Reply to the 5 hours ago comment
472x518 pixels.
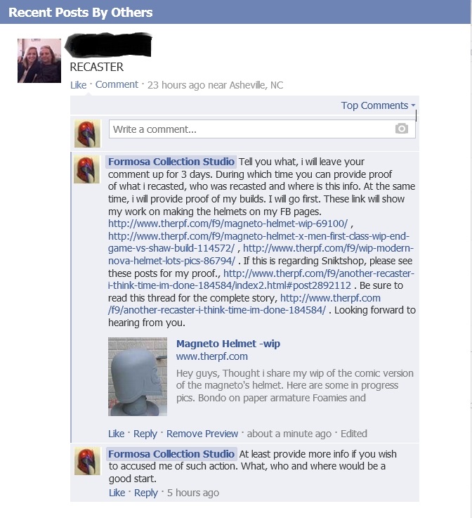click(x=146, y=493)
